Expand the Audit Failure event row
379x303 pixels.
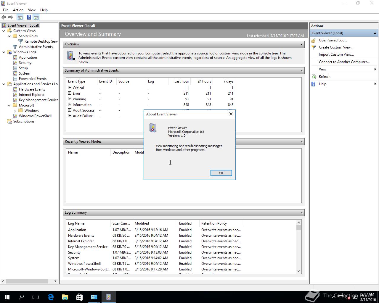[x=70, y=116]
